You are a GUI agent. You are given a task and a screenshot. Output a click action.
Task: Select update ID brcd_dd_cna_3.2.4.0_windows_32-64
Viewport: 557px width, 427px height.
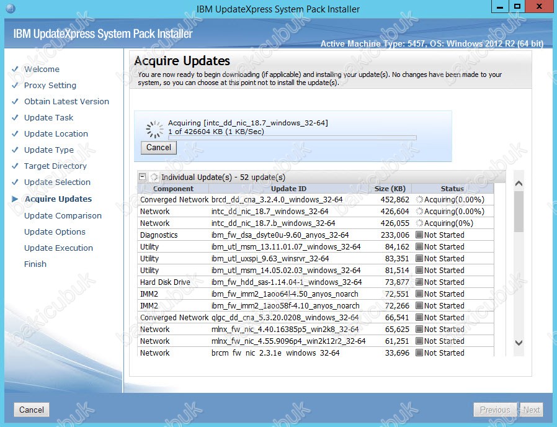click(x=277, y=199)
